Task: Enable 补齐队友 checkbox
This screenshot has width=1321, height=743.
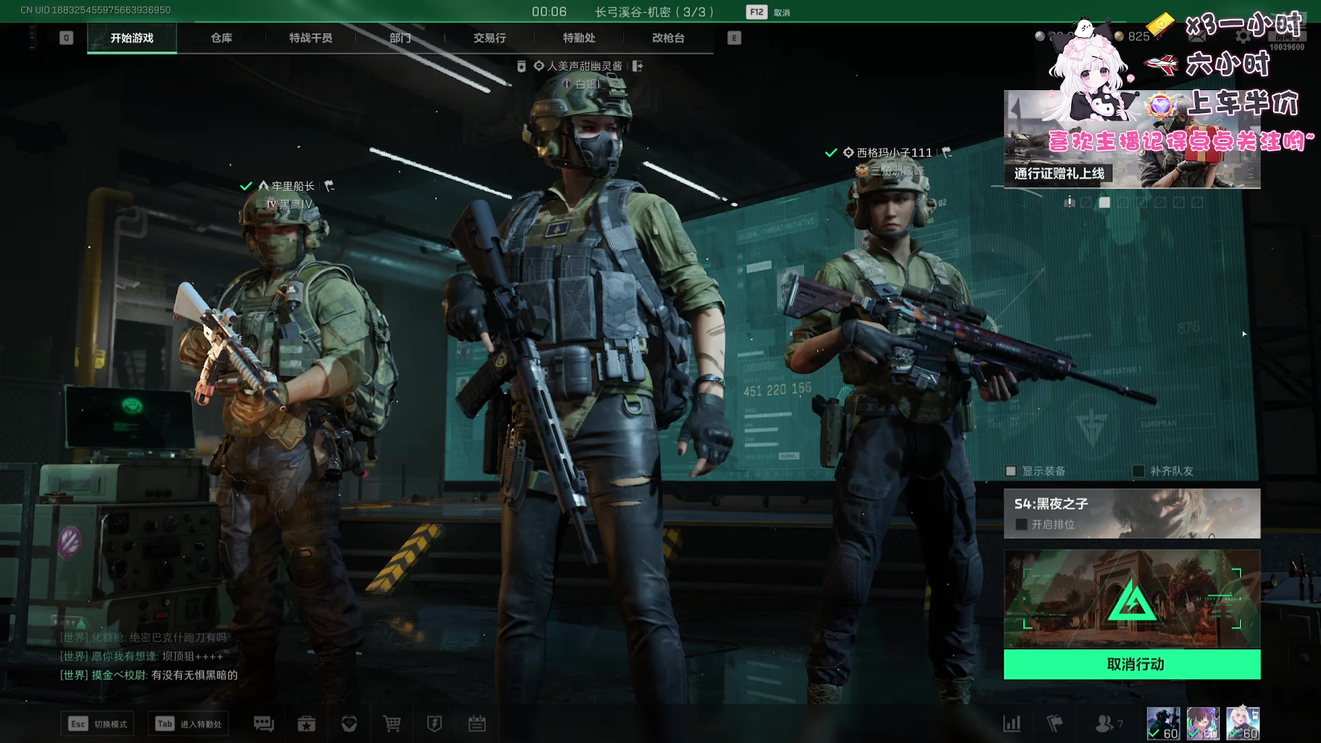Action: [1139, 471]
